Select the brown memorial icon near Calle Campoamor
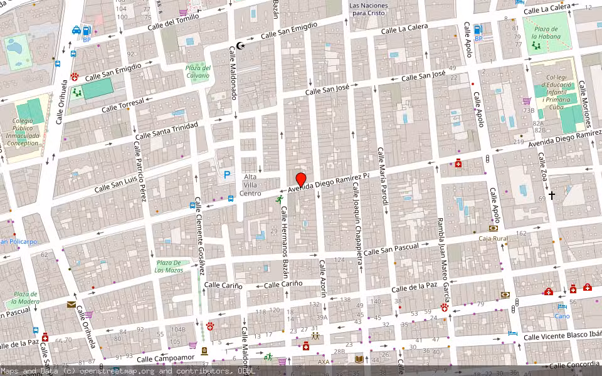 coord(204,351)
